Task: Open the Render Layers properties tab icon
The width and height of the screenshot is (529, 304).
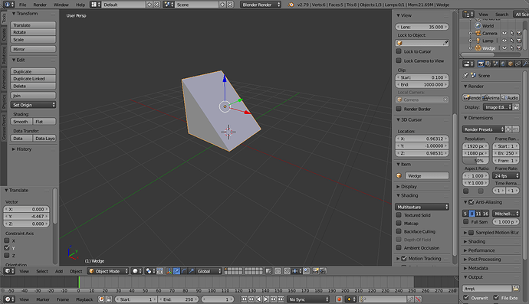Action: 488,64
